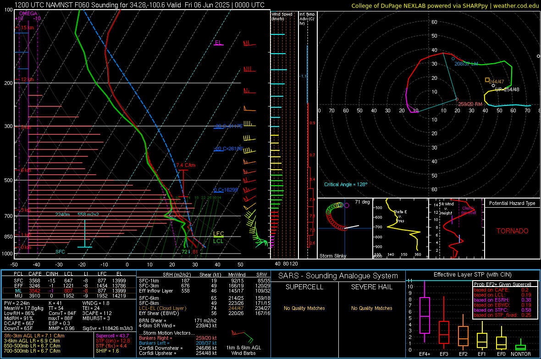This screenshot has width=541, height=359.
Task: Select the MU parcel row
Action: point(69,295)
